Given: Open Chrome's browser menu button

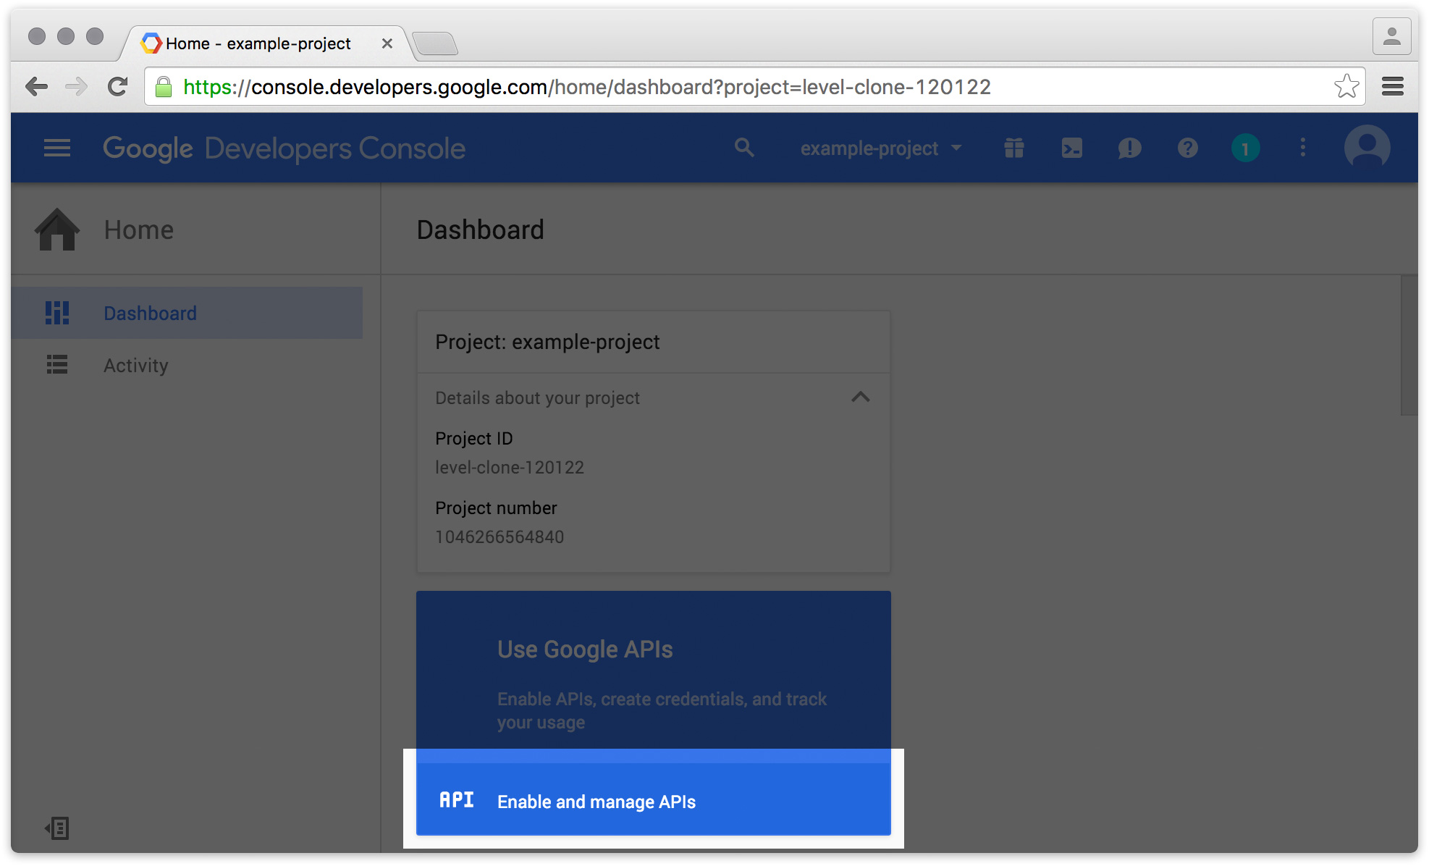Looking at the screenshot, I should 1392,87.
